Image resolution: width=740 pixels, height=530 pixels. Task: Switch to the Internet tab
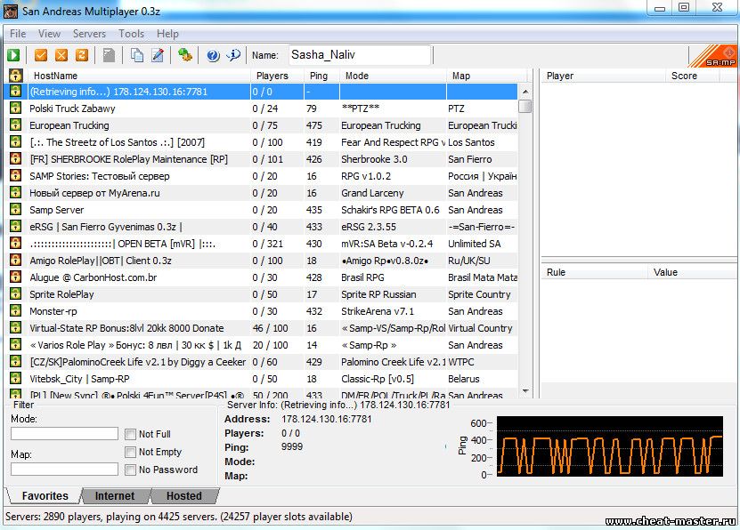point(115,496)
